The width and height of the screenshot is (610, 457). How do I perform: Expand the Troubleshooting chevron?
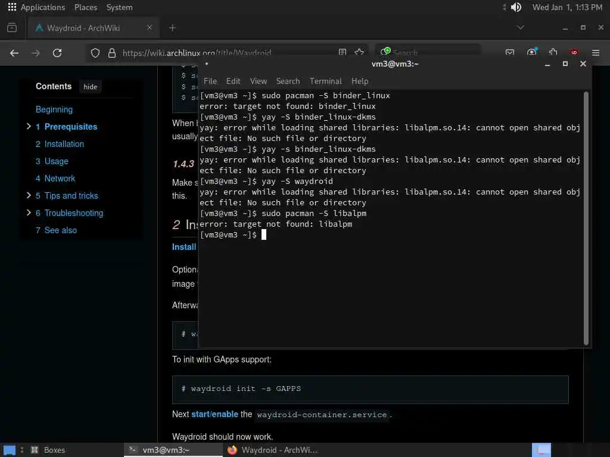tap(29, 212)
